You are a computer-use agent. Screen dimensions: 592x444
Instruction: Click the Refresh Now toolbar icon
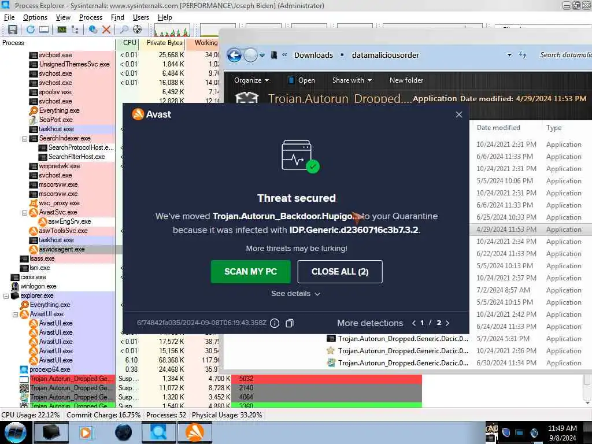(x=31, y=29)
